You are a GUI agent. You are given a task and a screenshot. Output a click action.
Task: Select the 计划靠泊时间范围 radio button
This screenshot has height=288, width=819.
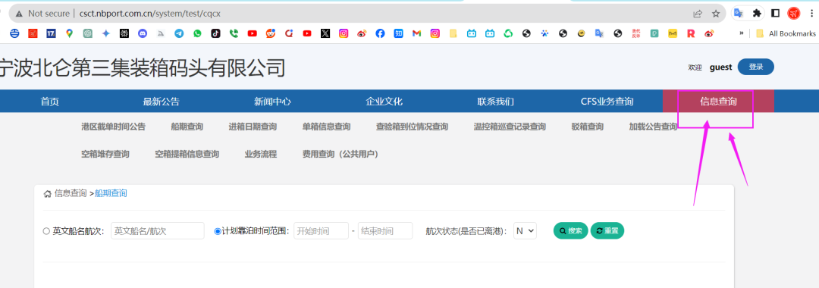(x=218, y=231)
